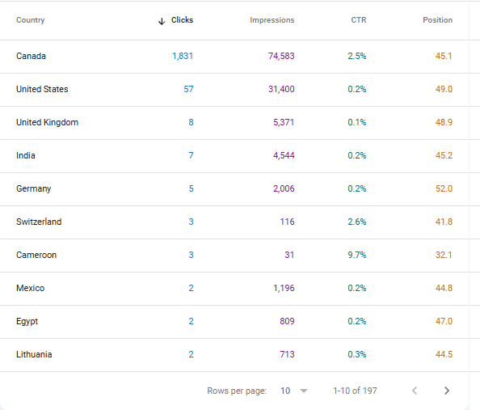Click India's position value 45.2
This screenshot has height=410, width=480.
(x=444, y=155)
